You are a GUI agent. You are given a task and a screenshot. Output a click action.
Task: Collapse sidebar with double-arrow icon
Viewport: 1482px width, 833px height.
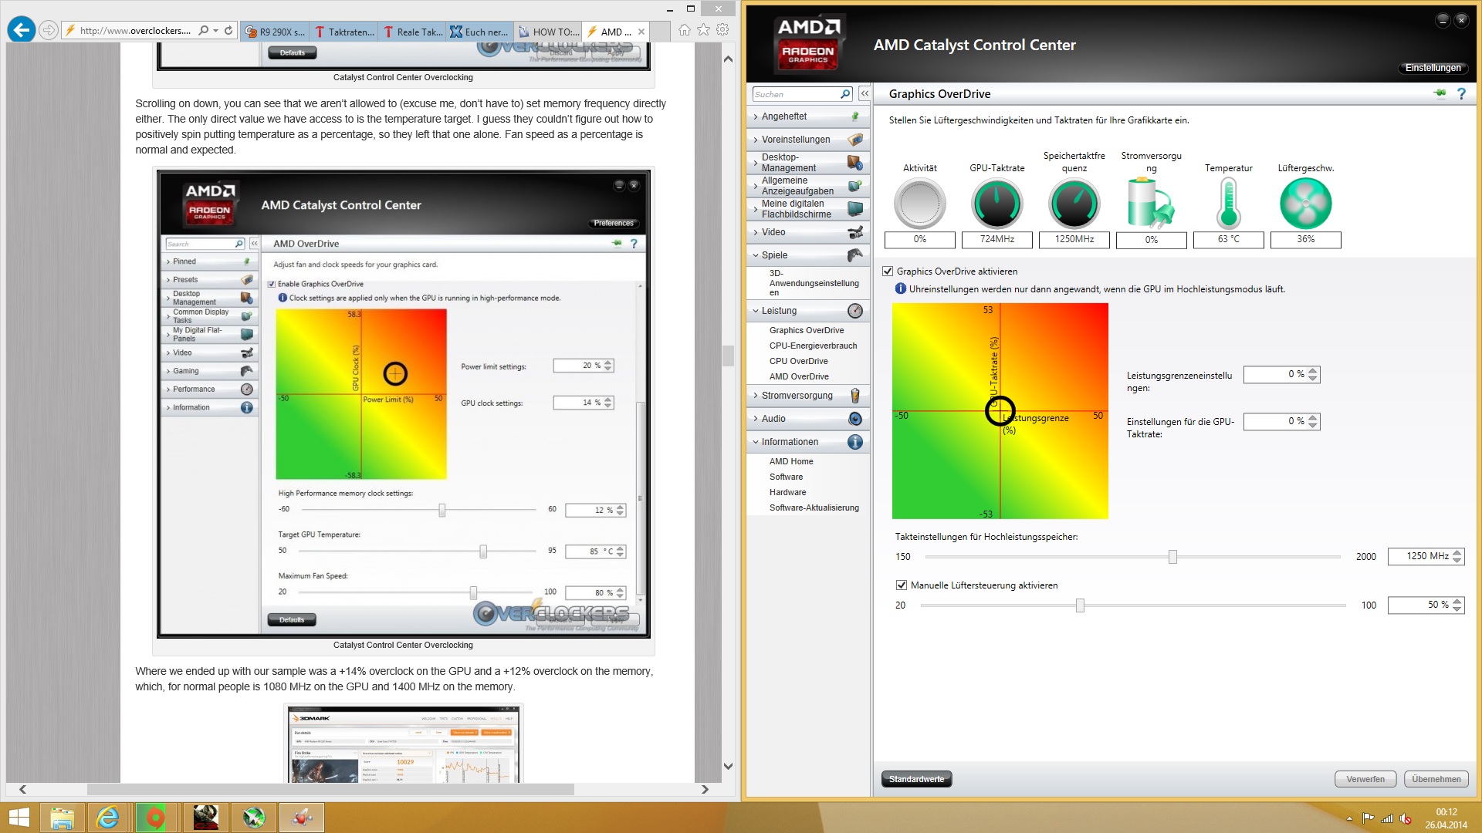(x=864, y=94)
